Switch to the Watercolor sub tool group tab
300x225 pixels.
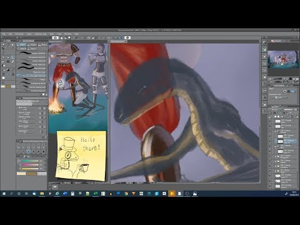click(21, 45)
